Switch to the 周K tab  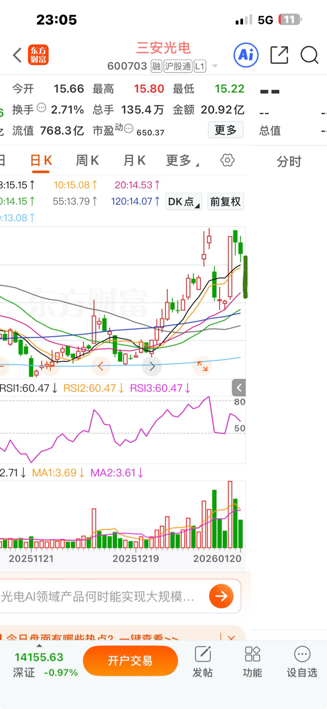coord(87,161)
